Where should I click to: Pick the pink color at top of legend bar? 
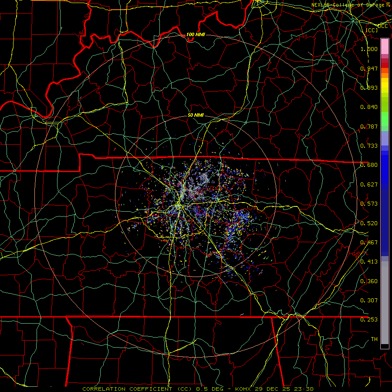pos(385,47)
